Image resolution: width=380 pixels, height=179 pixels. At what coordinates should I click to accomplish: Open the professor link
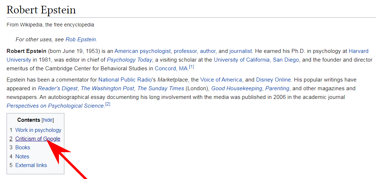tap(185, 51)
